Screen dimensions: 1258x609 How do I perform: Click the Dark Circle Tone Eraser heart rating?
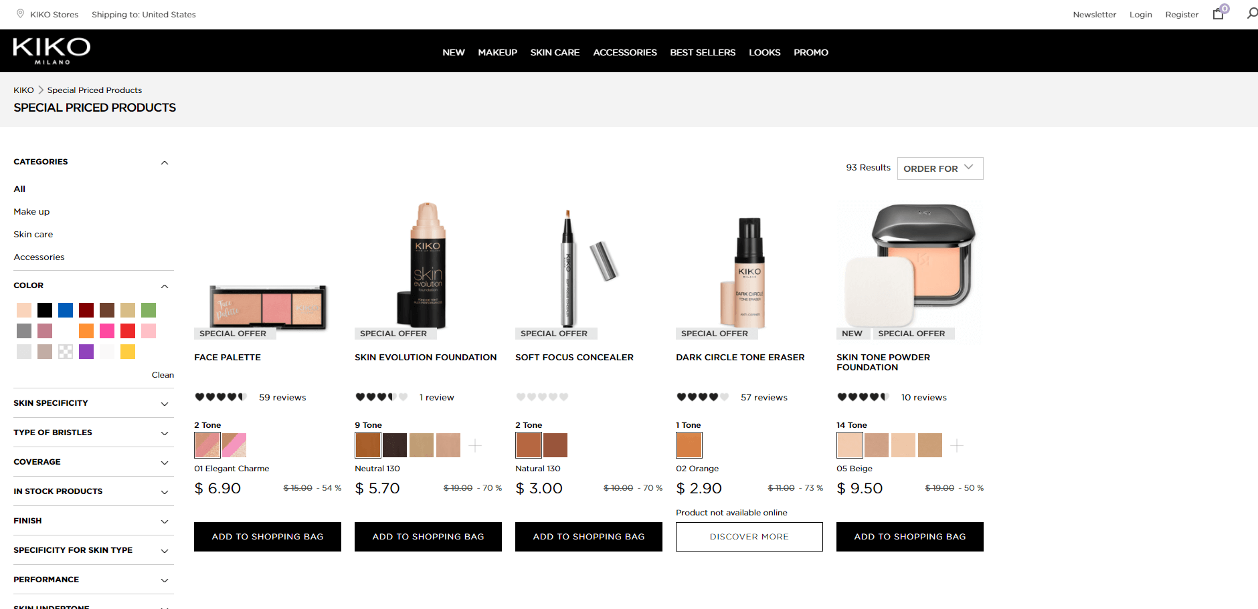[703, 397]
